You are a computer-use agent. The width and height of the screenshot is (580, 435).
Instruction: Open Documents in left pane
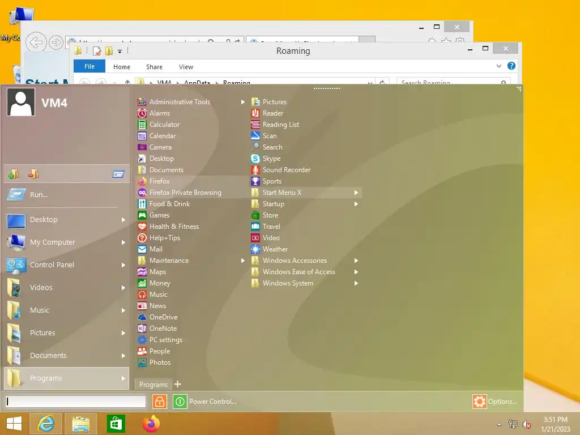coord(67,356)
